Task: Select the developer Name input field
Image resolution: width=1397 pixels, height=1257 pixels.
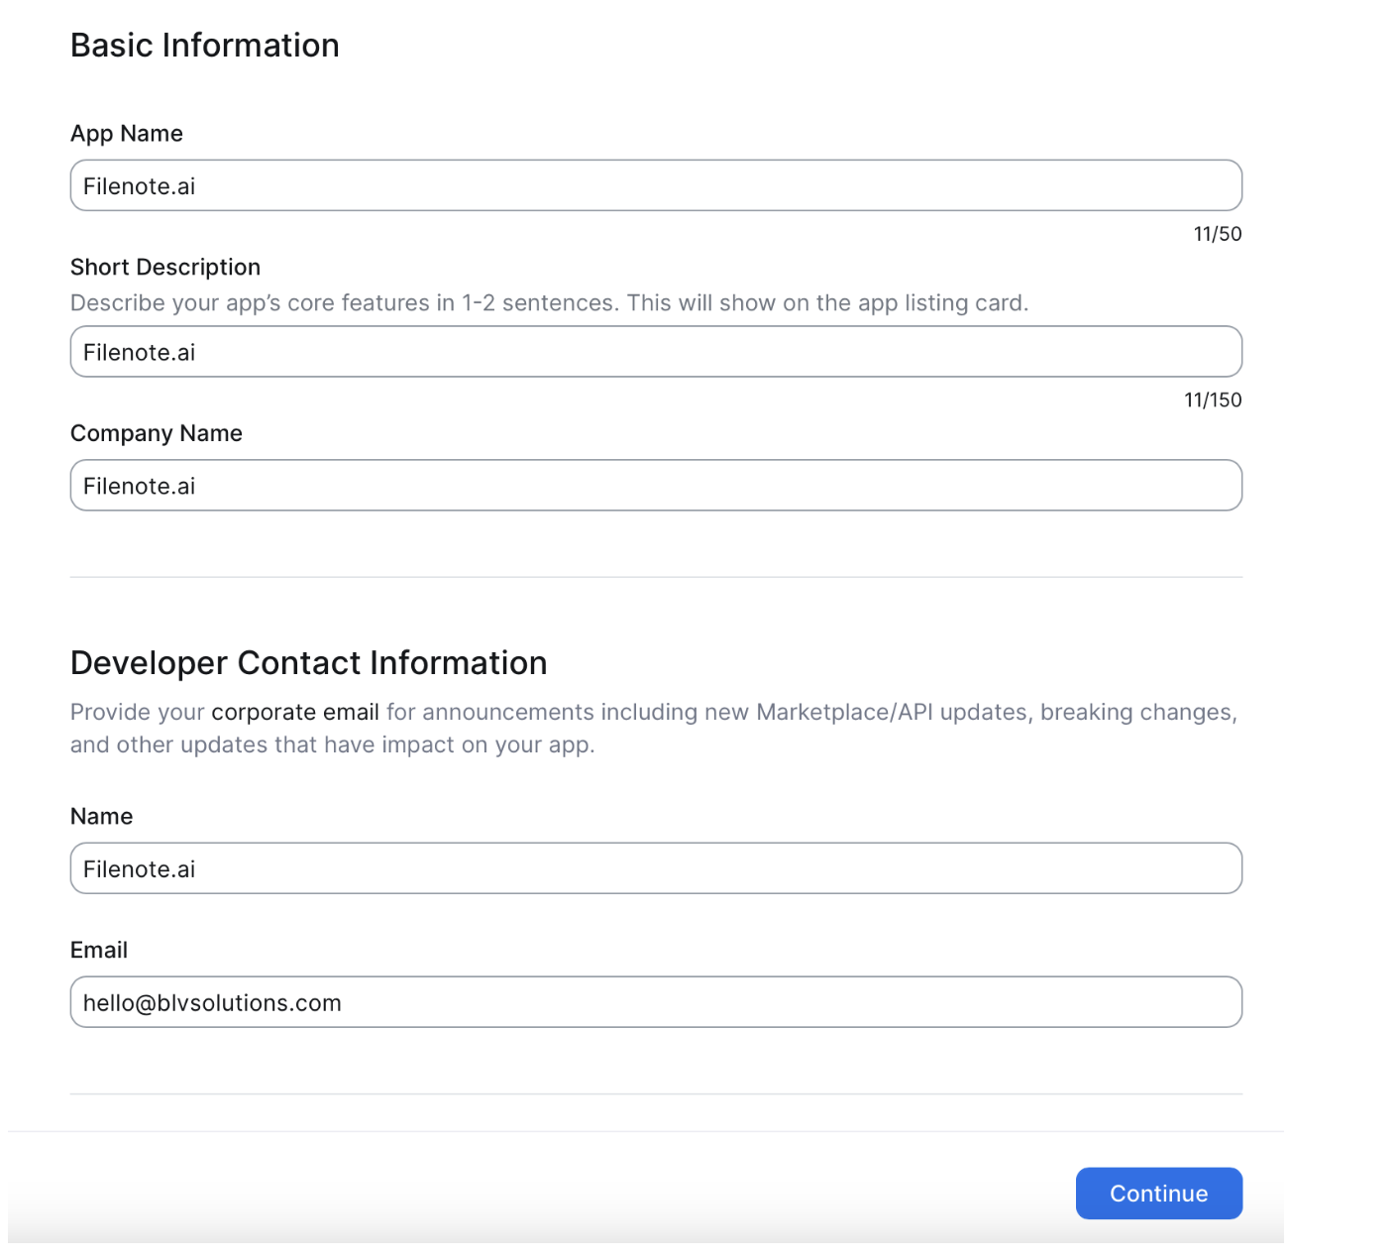Action: [655, 868]
